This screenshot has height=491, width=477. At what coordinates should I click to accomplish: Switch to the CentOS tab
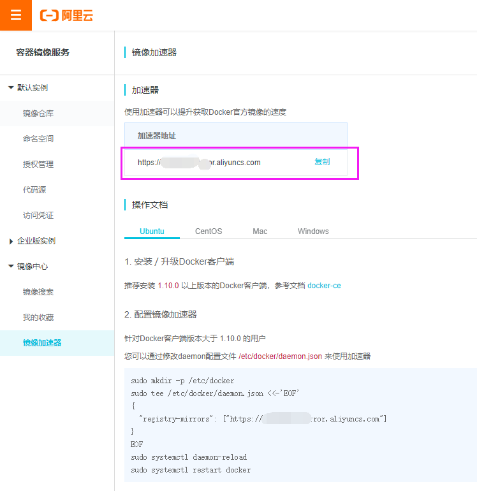coord(209,231)
